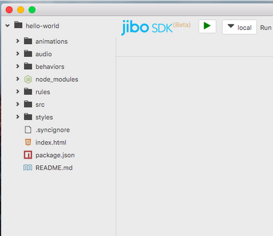Click the green macOS fullscreen button
The image size is (273, 236).
click(32, 10)
